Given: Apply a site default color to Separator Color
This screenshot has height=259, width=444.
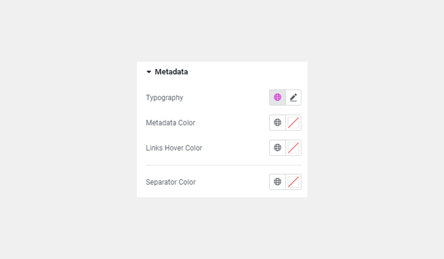Looking at the screenshot, I should coord(277,182).
